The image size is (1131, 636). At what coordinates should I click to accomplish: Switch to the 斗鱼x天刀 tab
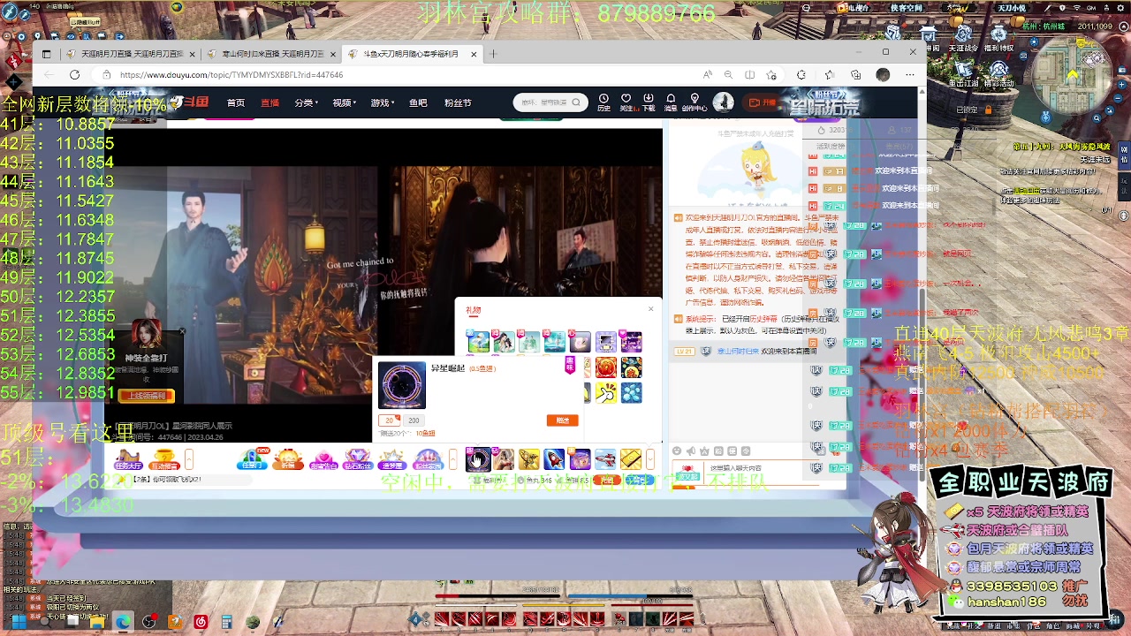412,54
